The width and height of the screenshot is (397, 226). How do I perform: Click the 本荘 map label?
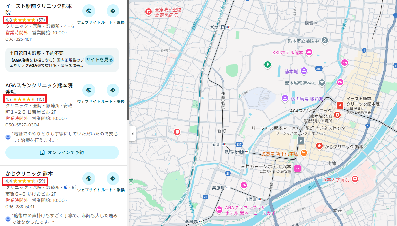(x=338, y=210)
